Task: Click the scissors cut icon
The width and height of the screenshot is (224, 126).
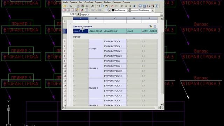Action: pyautogui.click(x=98, y=6)
